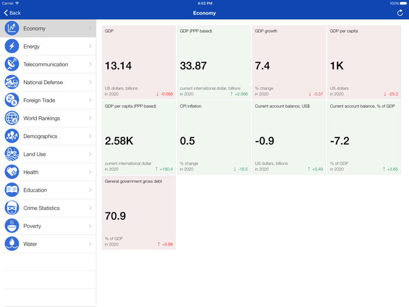The height and width of the screenshot is (307, 409).
Task: Open Current account balance, % of GDP card
Action: (364, 137)
